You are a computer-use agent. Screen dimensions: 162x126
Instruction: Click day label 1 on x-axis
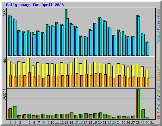pyautogui.click(x=10, y=123)
